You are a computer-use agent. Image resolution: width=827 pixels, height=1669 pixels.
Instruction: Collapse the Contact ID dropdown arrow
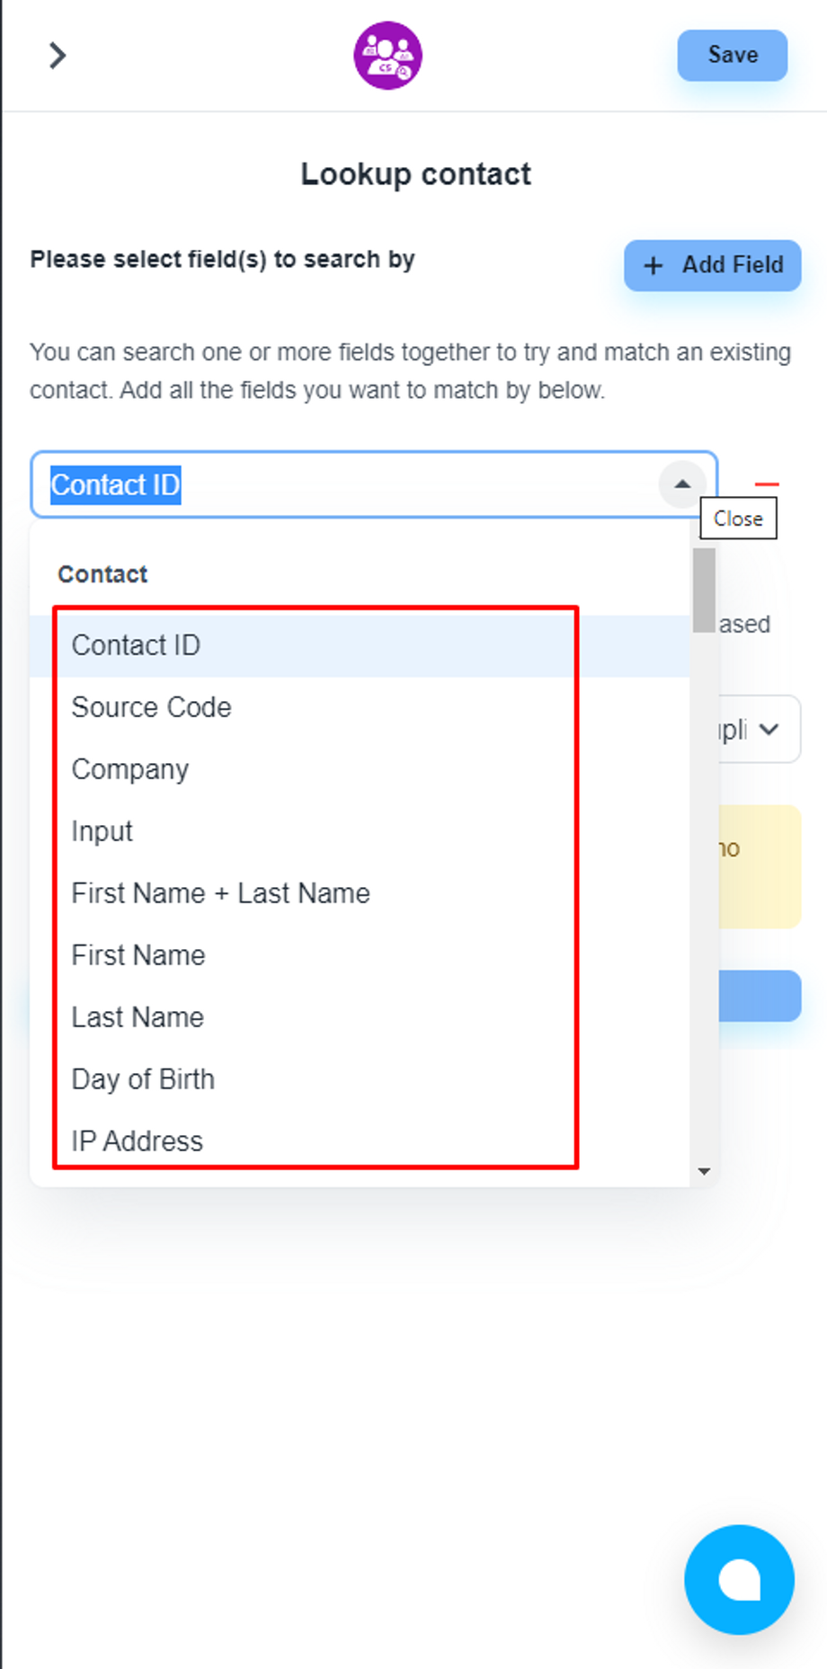coord(682,484)
